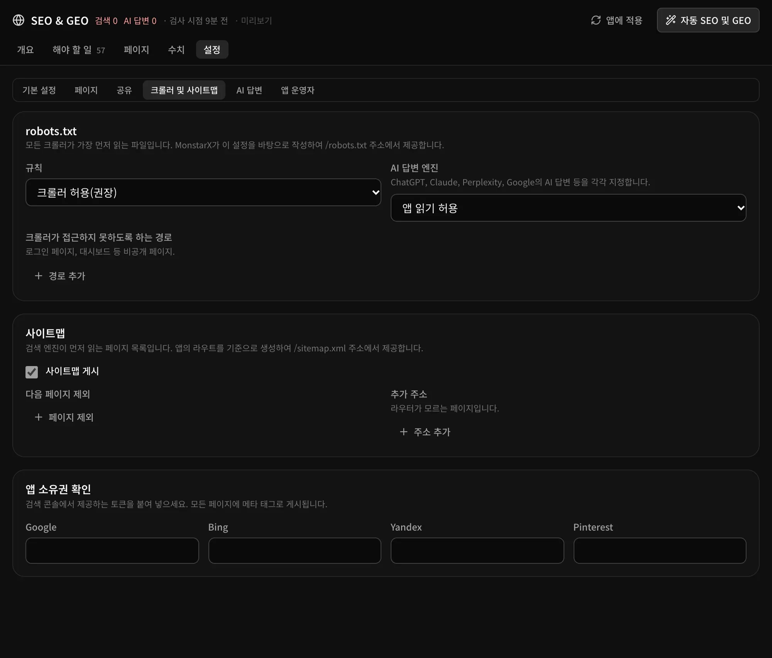Click the plus icon next to 경로 추가
Viewport: 772px width, 658px height.
pos(39,276)
